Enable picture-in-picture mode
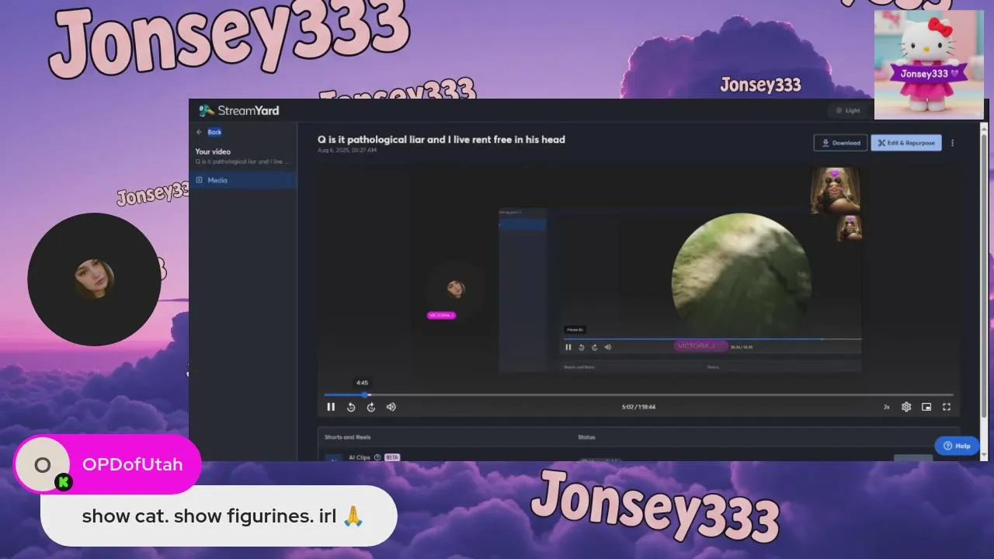The width and height of the screenshot is (994, 559). tap(926, 407)
